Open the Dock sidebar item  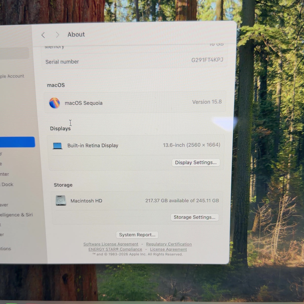7,185
